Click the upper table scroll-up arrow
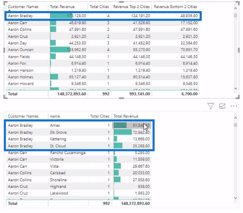Image resolution: width=243 pixels, height=213 pixels. click(235, 8)
